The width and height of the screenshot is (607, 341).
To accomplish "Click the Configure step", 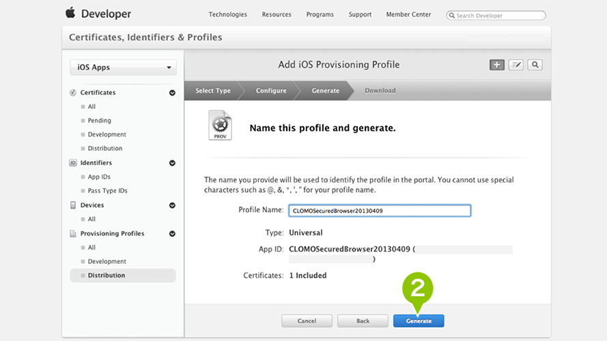I will [271, 91].
